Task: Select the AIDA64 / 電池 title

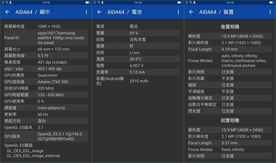Action: point(125,12)
